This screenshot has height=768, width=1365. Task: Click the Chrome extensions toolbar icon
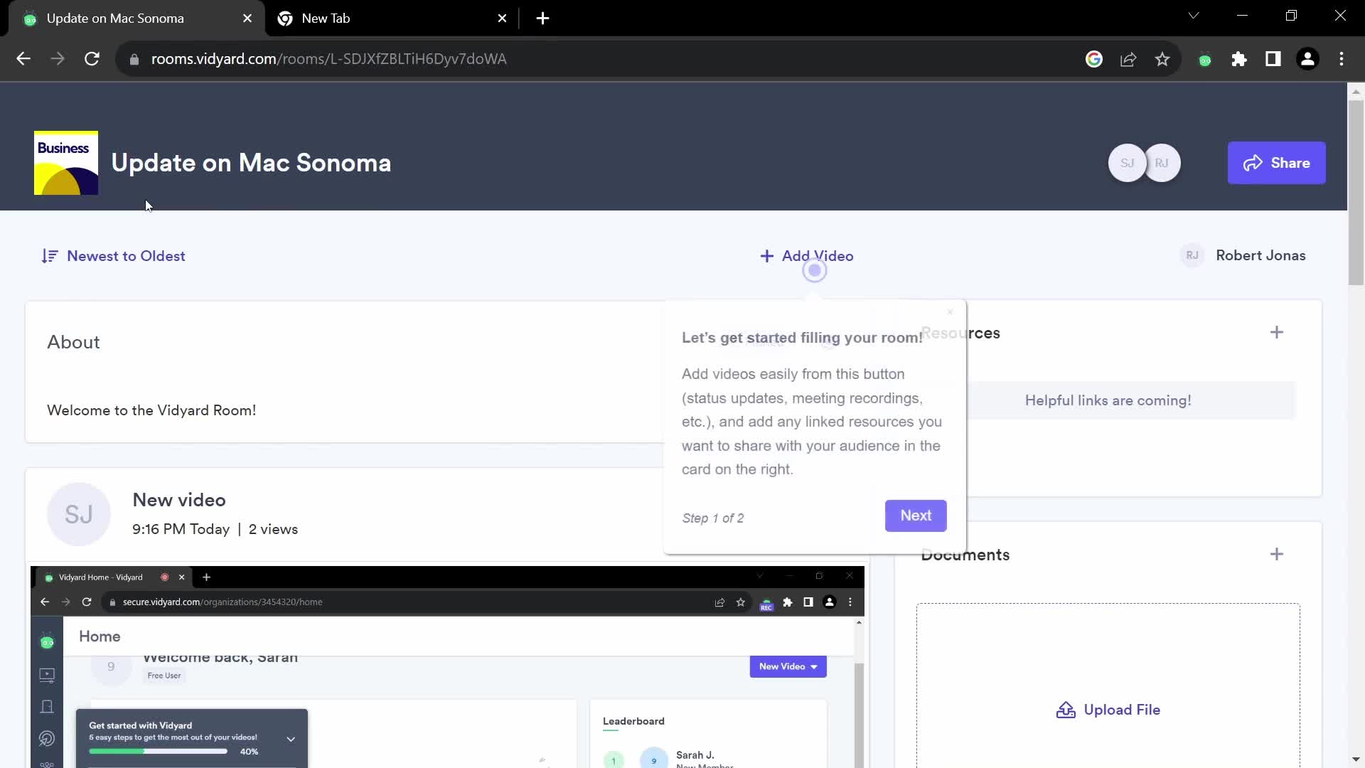[x=1239, y=59]
